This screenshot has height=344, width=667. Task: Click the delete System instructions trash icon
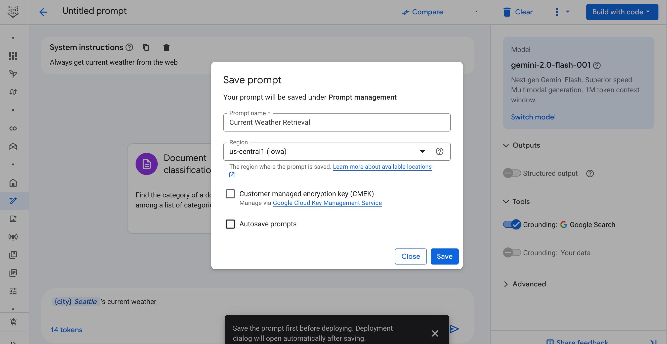[x=166, y=47]
